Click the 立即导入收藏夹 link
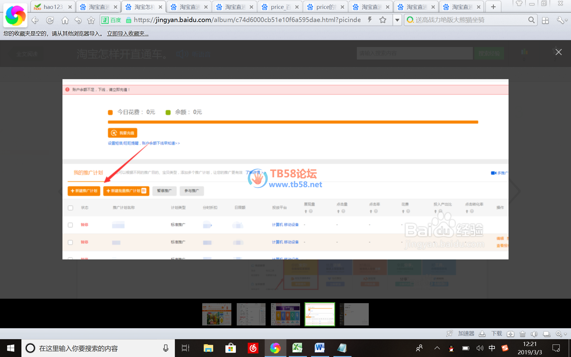The width and height of the screenshot is (571, 357). pos(128,34)
